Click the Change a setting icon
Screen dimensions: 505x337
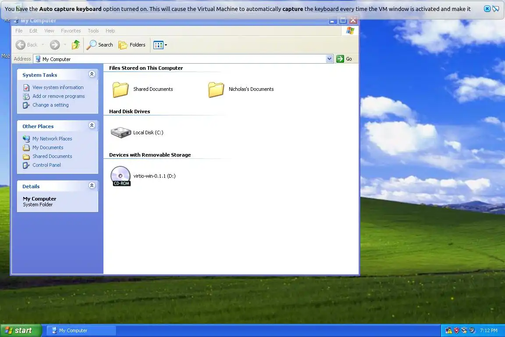pos(26,105)
